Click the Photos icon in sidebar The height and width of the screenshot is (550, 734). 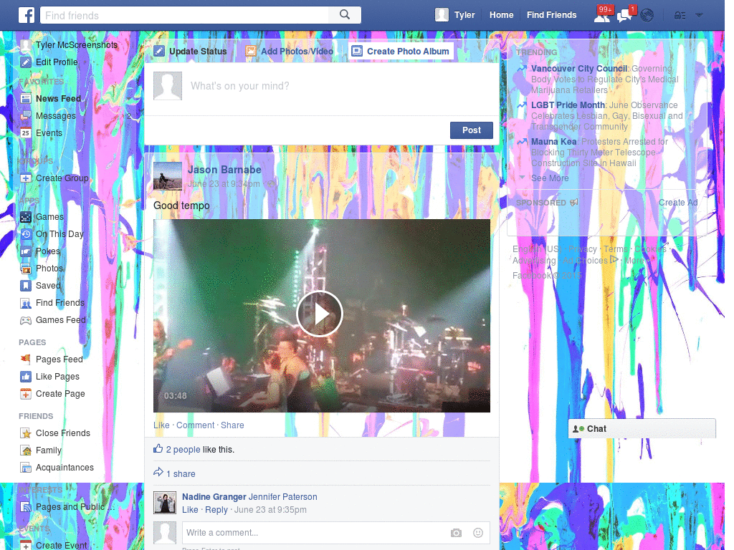(x=26, y=269)
